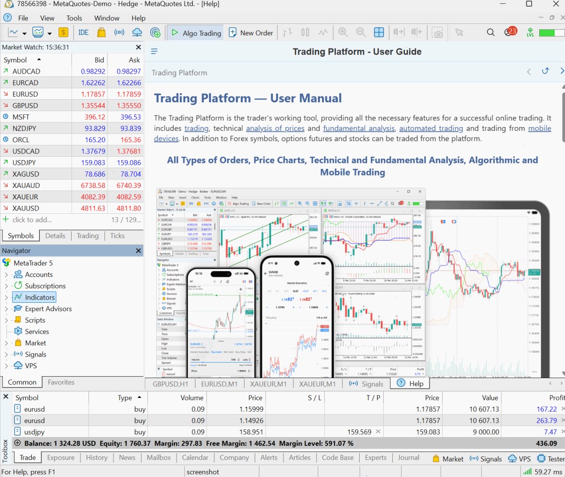The image size is (565, 477).
Task: Expand the Expert Advisors tree node
Action: 6,309
